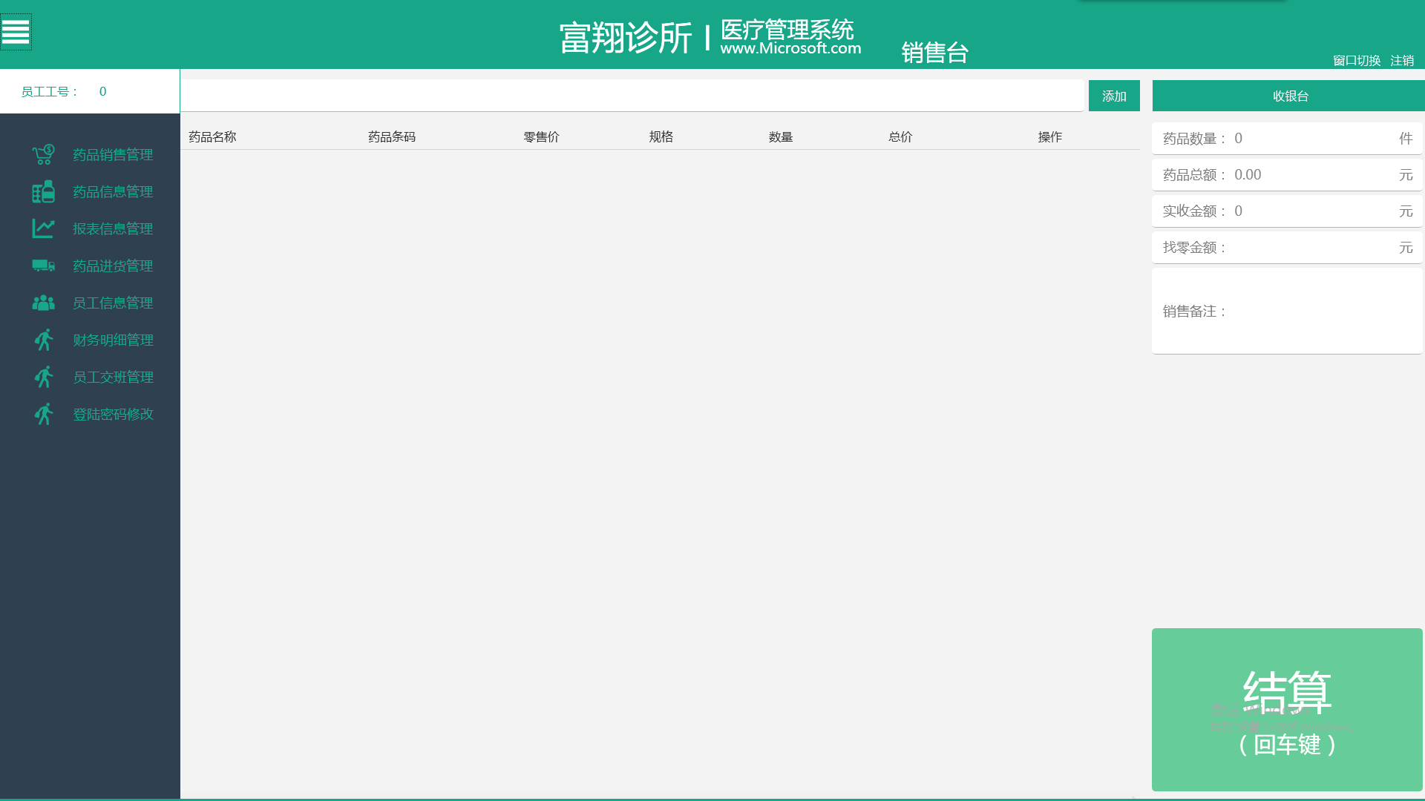
Task: Click the 添加 button
Action: [1113, 96]
